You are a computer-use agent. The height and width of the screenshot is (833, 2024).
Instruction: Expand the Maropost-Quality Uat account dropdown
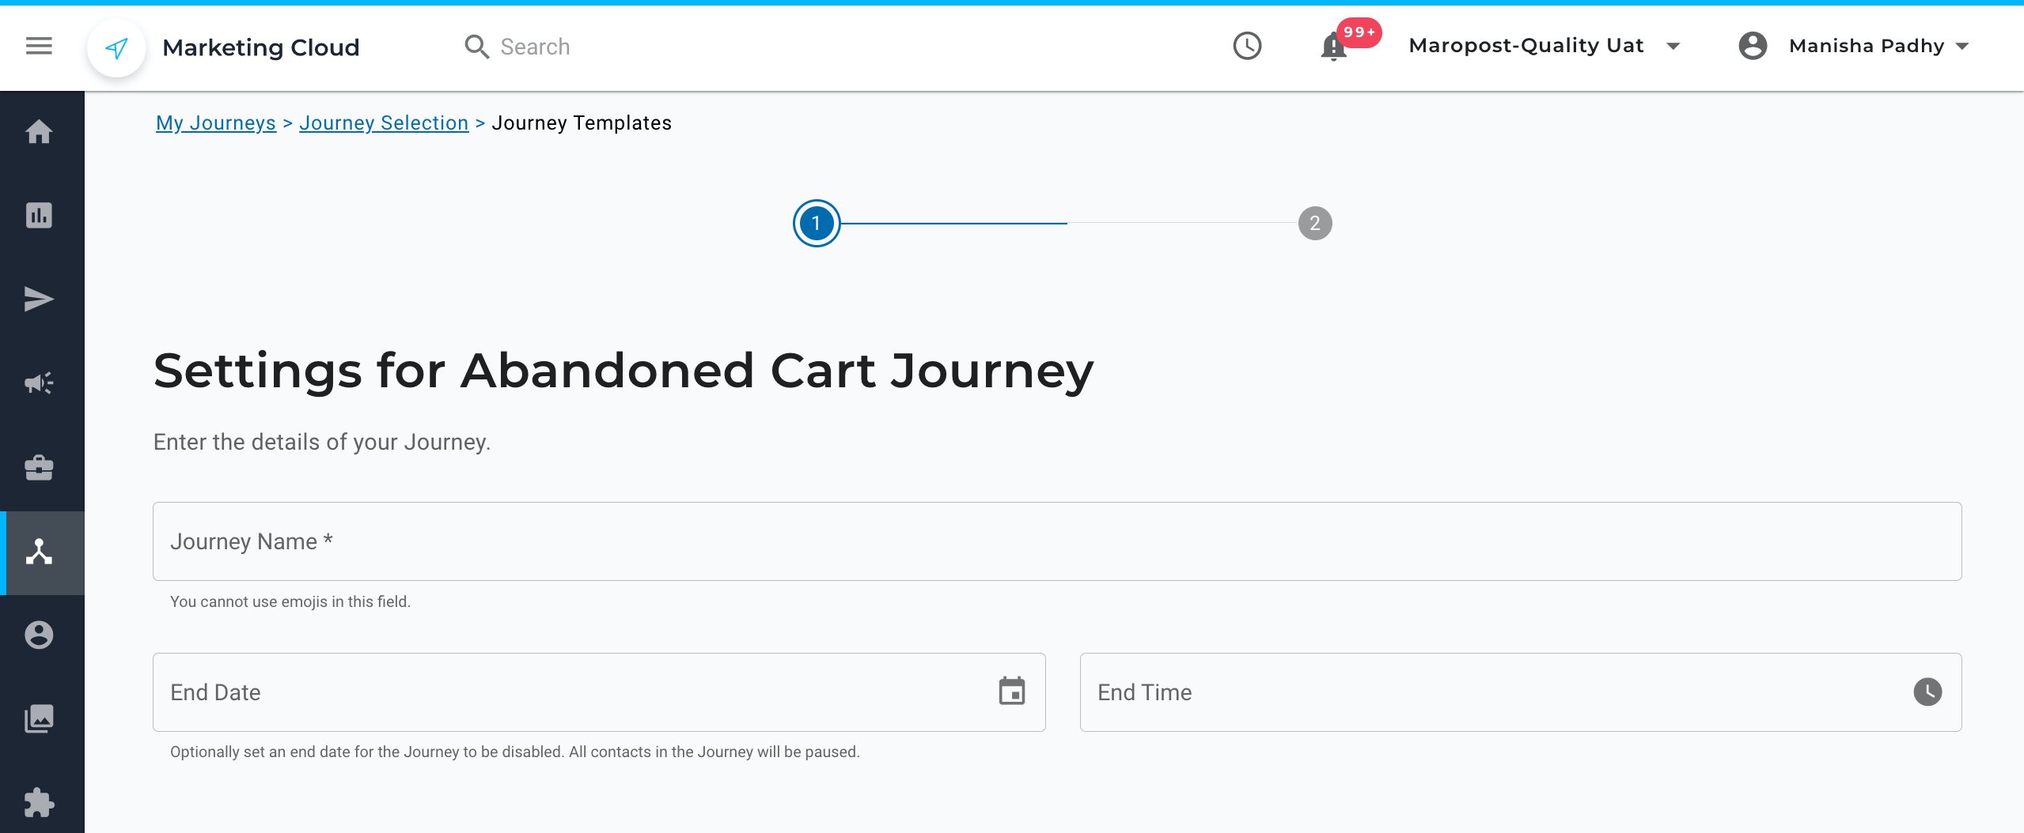pyautogui.click(x=1544, y=46)
